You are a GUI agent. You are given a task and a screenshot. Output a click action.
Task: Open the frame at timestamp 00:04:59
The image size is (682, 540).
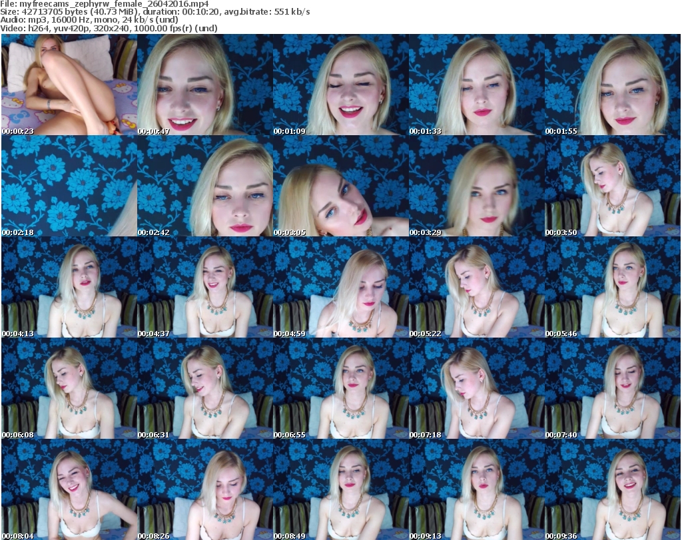pos(340,287)
